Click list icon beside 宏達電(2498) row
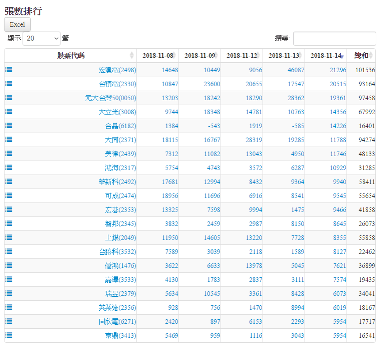379x345 pixels. (x=9, y=69)
